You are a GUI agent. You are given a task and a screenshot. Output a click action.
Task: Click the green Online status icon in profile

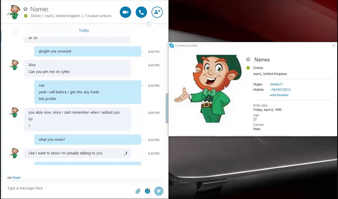248,68
